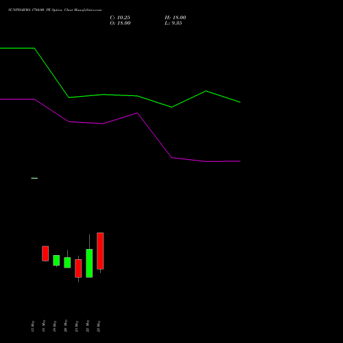Screen dimensions: 343x343
Task: Click the high value 'H: 18.00'
Action: click(x=176, y=18)
